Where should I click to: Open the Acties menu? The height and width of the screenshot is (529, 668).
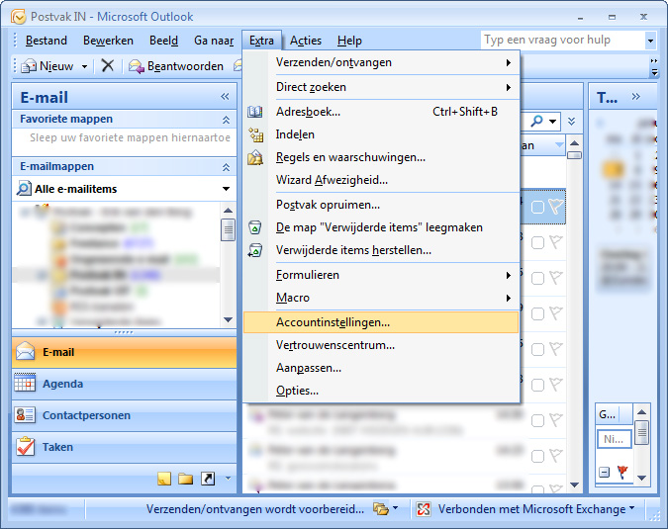pos(306,41)
